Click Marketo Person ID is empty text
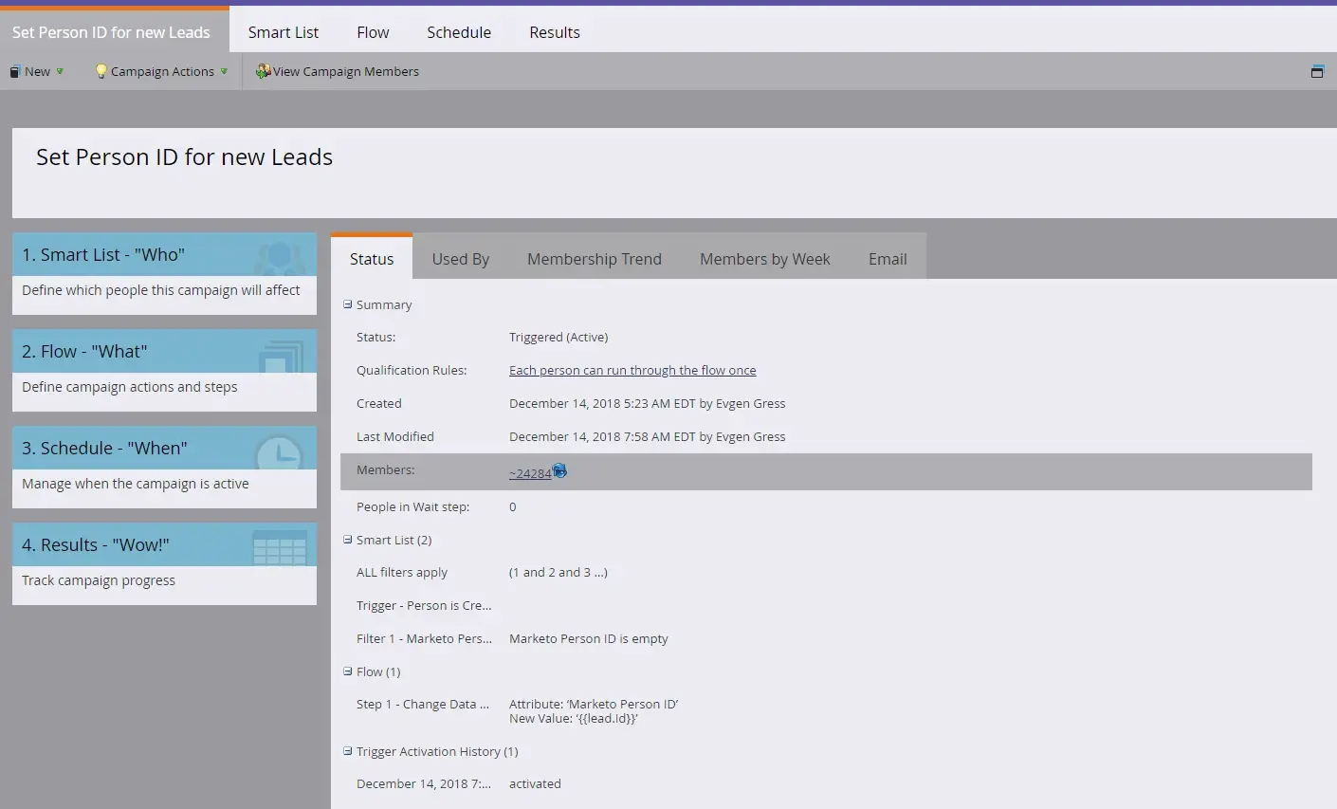1337x809 pixels. click(x=589, y=638)
